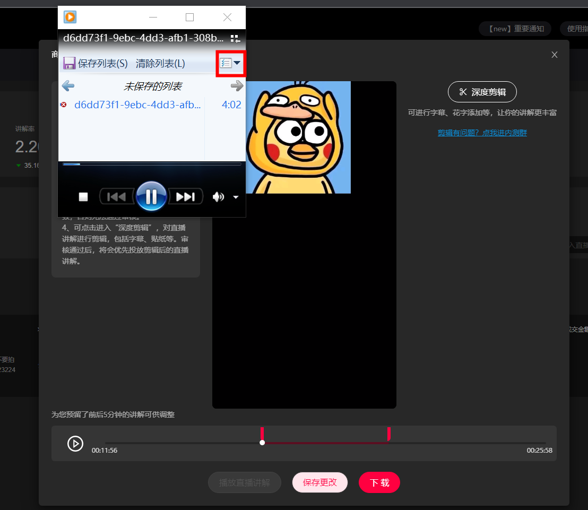This screenshot has width=588, height=510.
Task: Mute the Media Player volume
Action: pyautogui.click(x=218, y=197)
